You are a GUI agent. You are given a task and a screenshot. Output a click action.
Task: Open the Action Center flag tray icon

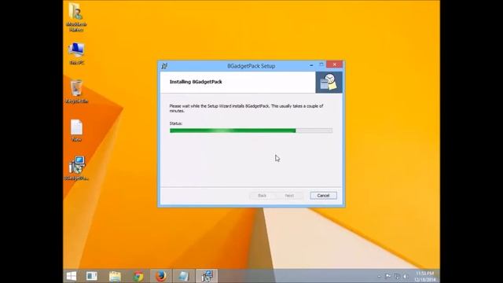coord(387,276)
